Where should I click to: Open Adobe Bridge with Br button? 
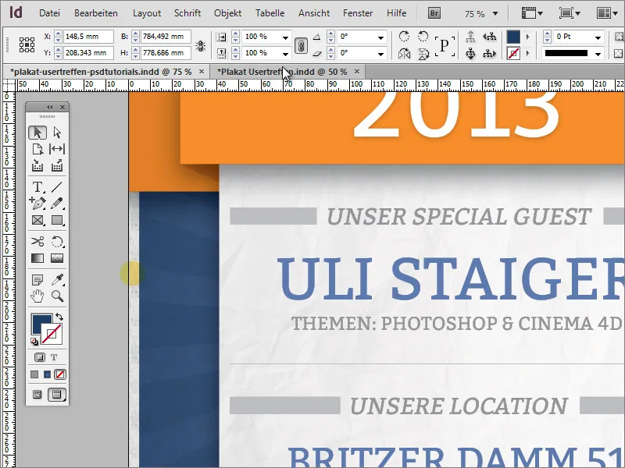pos(434,13)
